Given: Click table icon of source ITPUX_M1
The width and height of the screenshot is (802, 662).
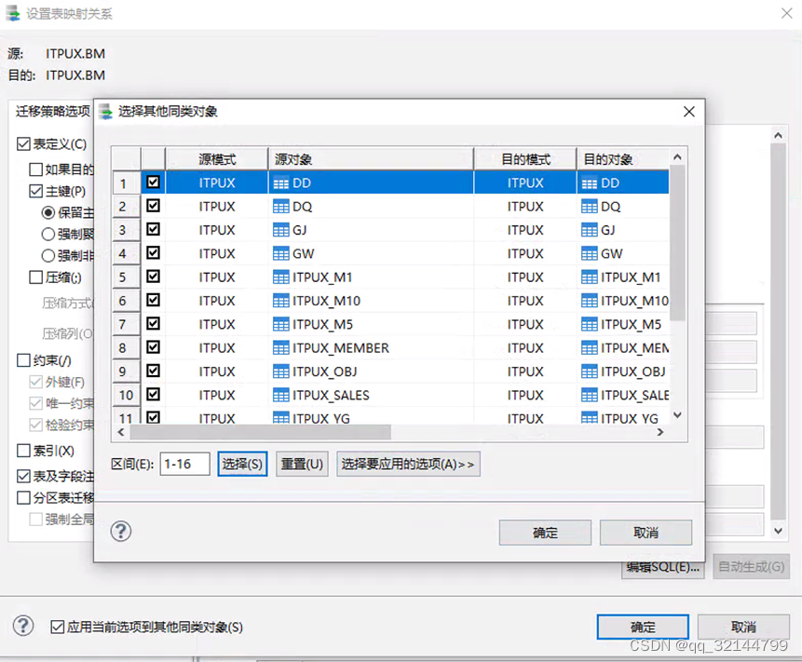Looking at the screenshot, I should [x=280, y=277].
